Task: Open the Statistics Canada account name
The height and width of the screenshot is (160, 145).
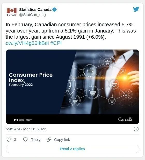Action: [x=35, y=10]
